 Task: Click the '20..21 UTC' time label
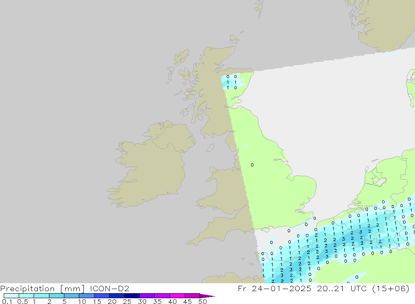coord(342,288)
